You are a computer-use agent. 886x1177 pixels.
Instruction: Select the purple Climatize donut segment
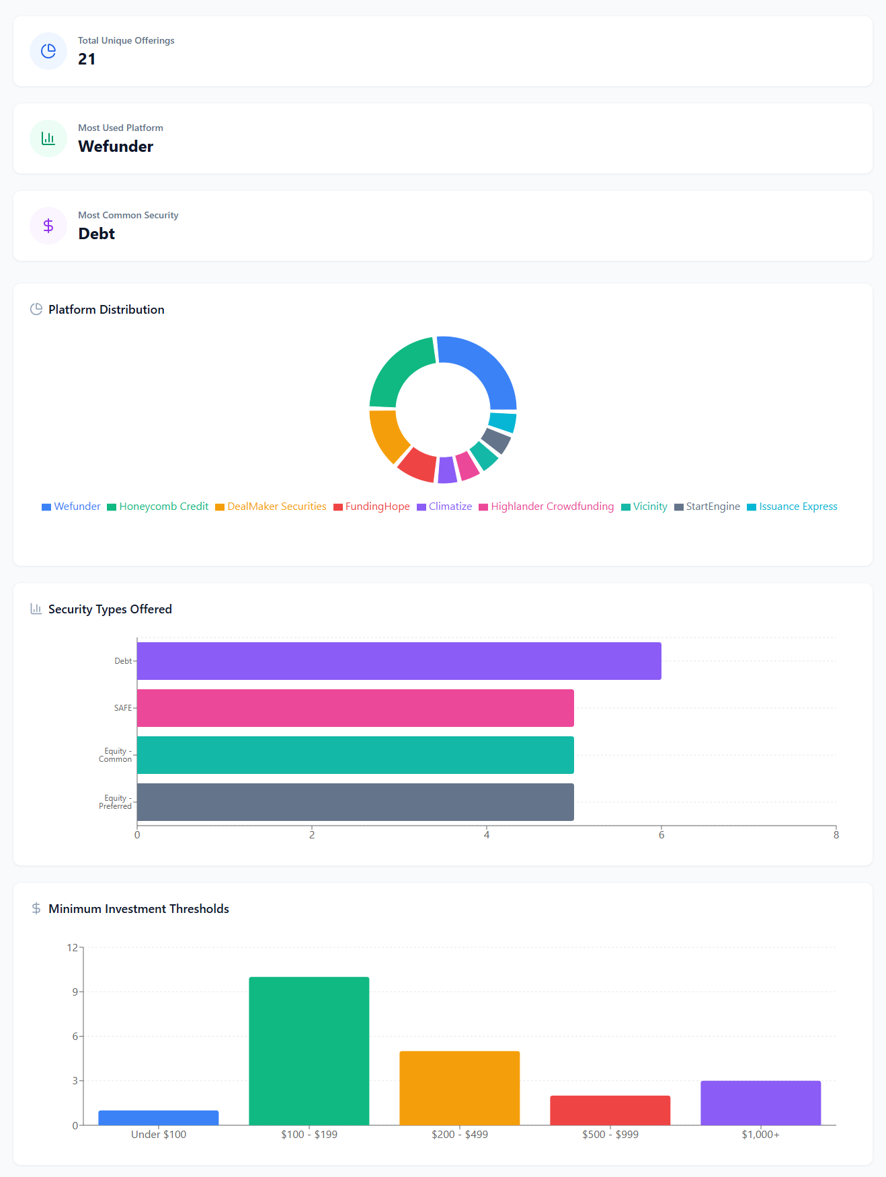(447, 470)
